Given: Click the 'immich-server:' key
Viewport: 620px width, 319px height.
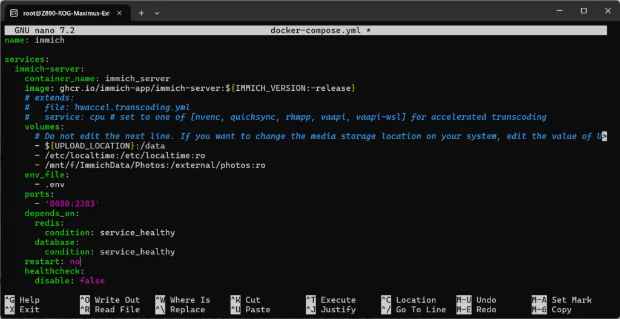Looking at the screenshot, I should pos(50,69).
